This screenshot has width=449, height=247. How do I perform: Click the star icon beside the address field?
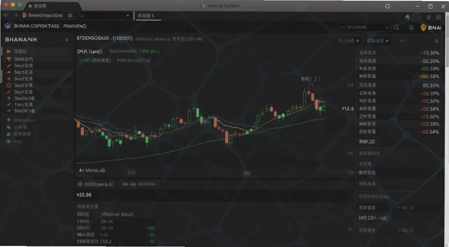70,15
